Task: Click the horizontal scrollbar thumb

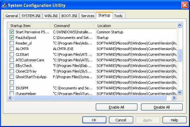Action: 90,98
